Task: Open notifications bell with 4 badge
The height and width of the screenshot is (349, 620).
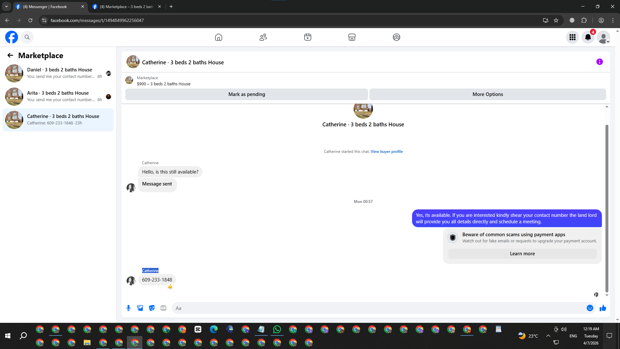Action: pos(588,37)
